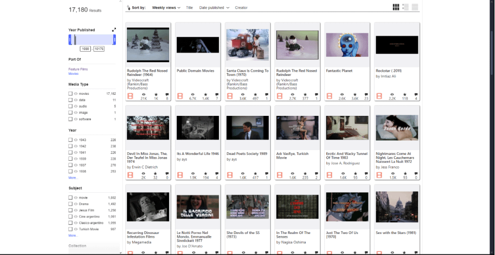Click movie type icon on Fantastic Planet card
Screen dimensions: 495x255
[x=329, y=96]
